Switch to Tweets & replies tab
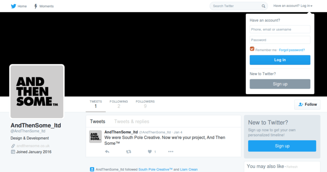The height and width of the screenshot is (172, 327). [132, 122]
